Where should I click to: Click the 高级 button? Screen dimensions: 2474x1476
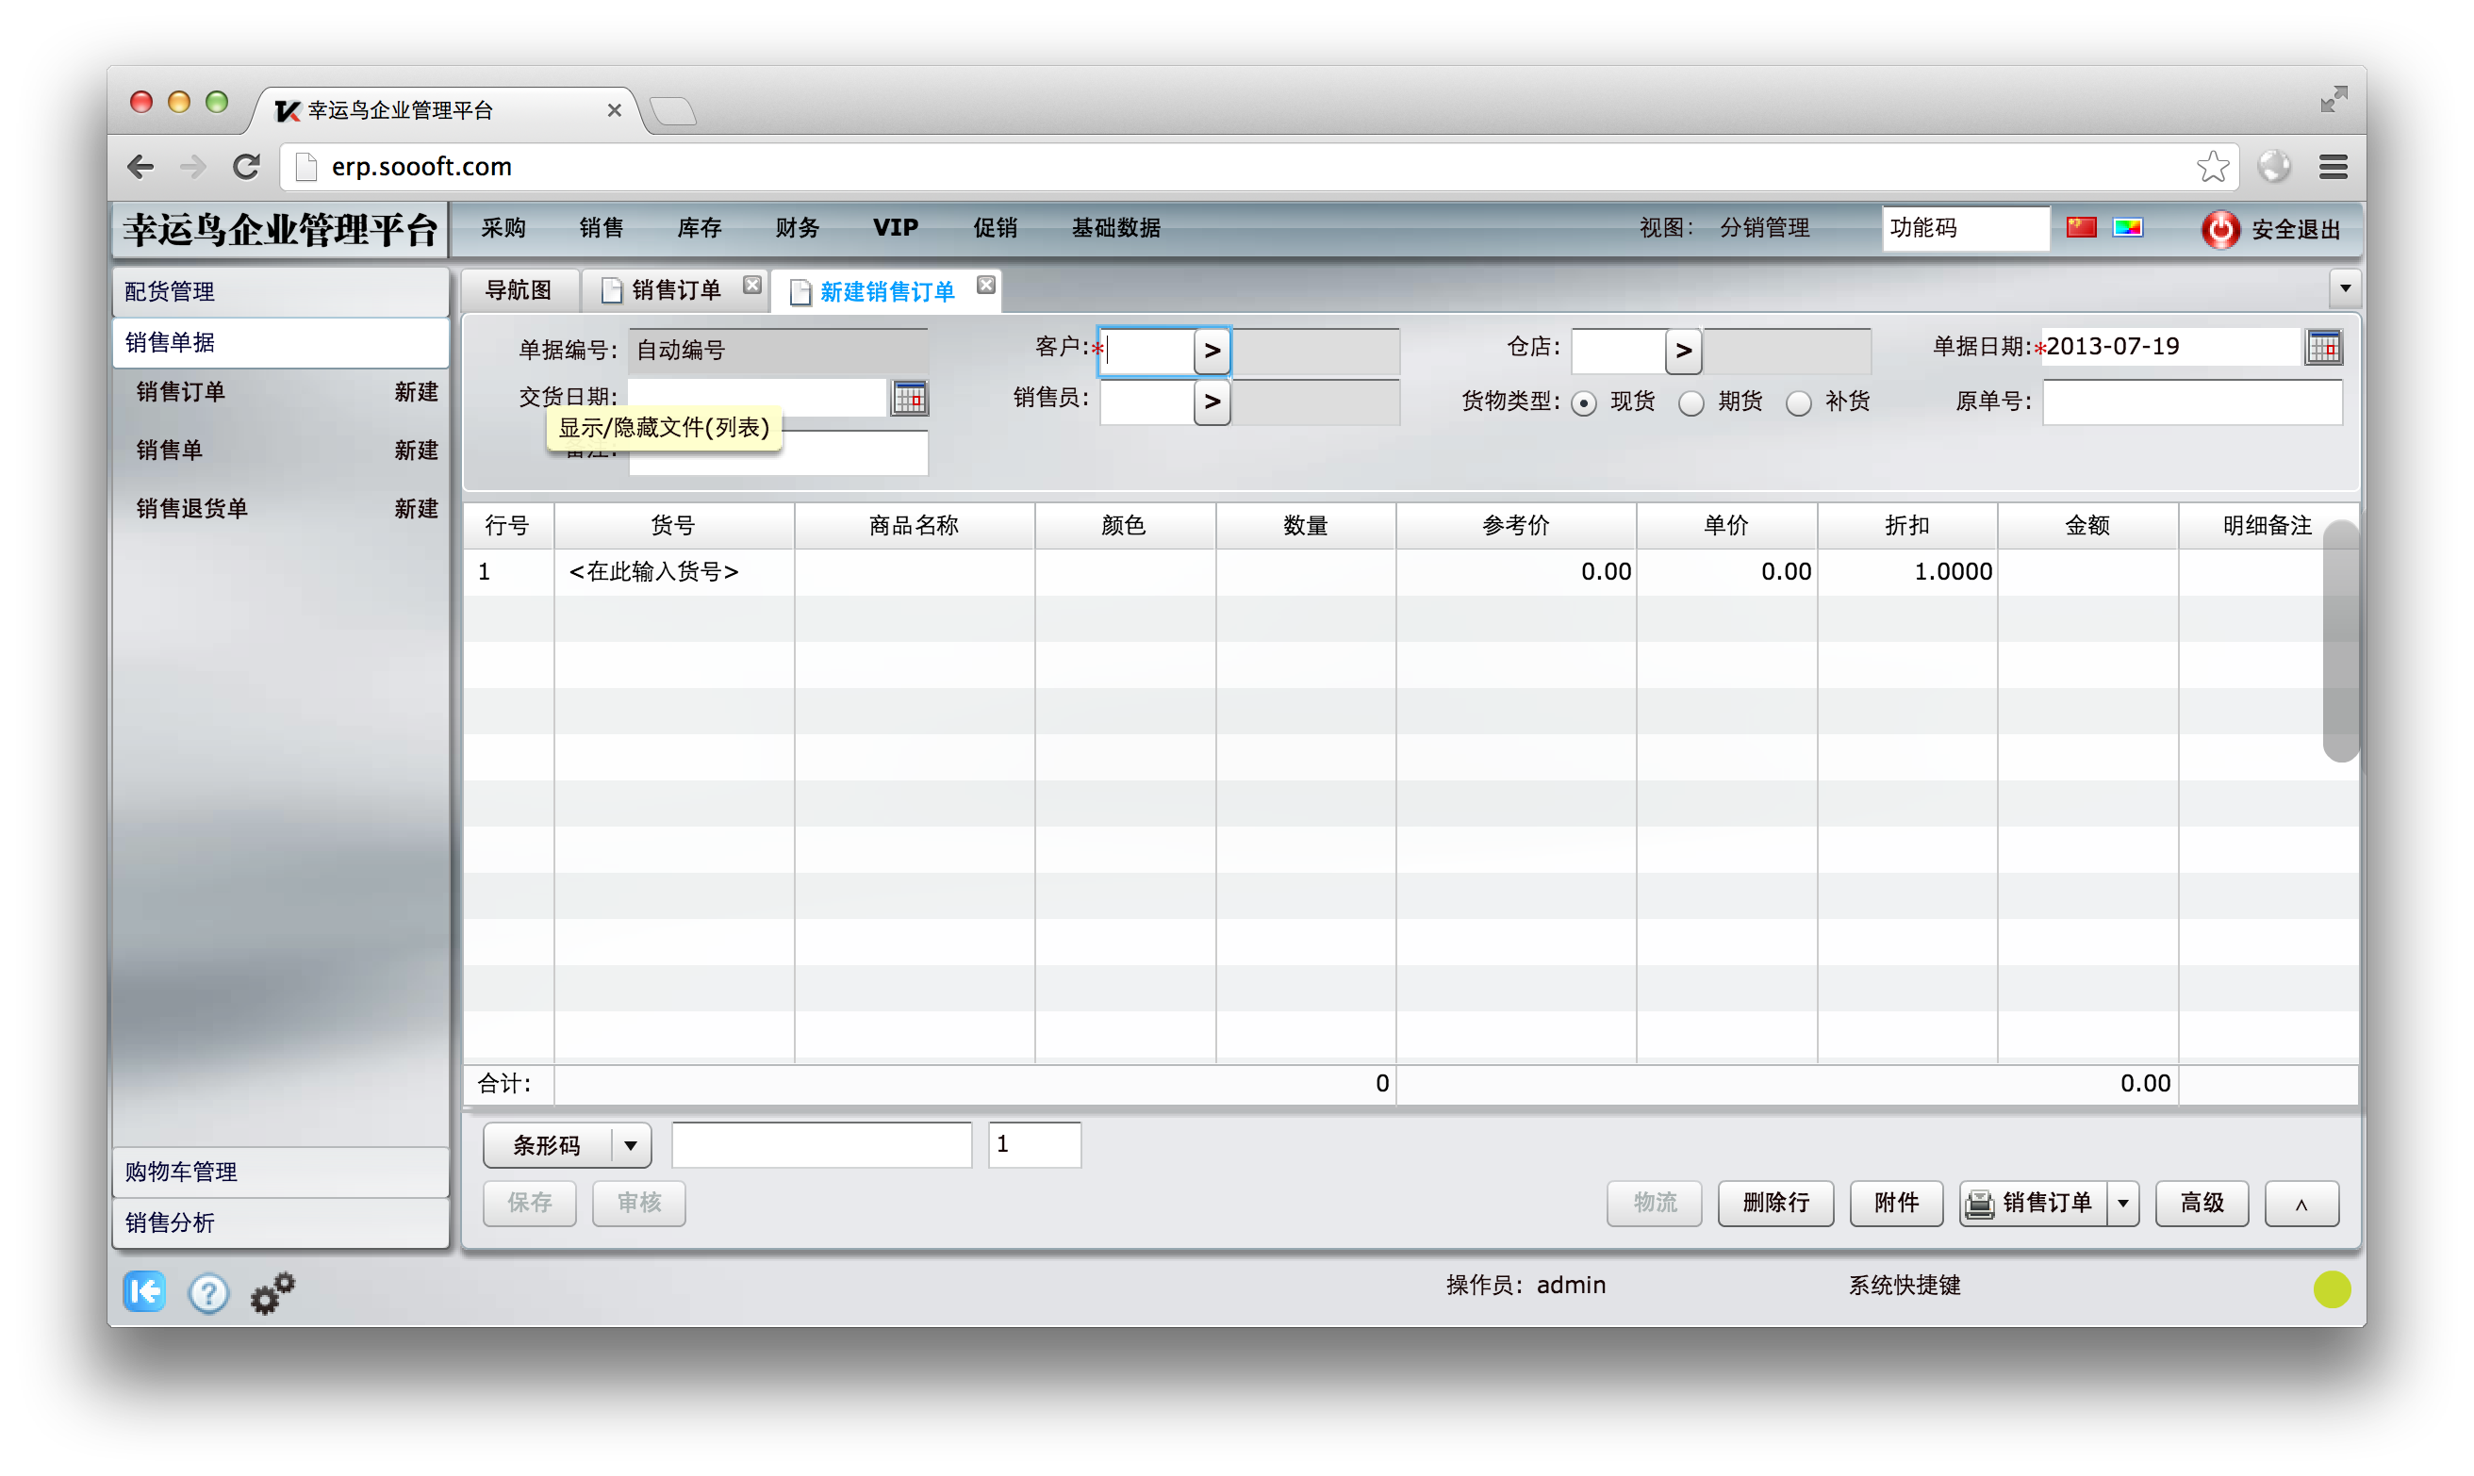point(2202,1204)
